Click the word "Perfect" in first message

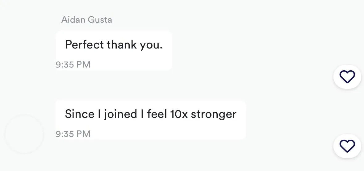click(x=85, y=45)
